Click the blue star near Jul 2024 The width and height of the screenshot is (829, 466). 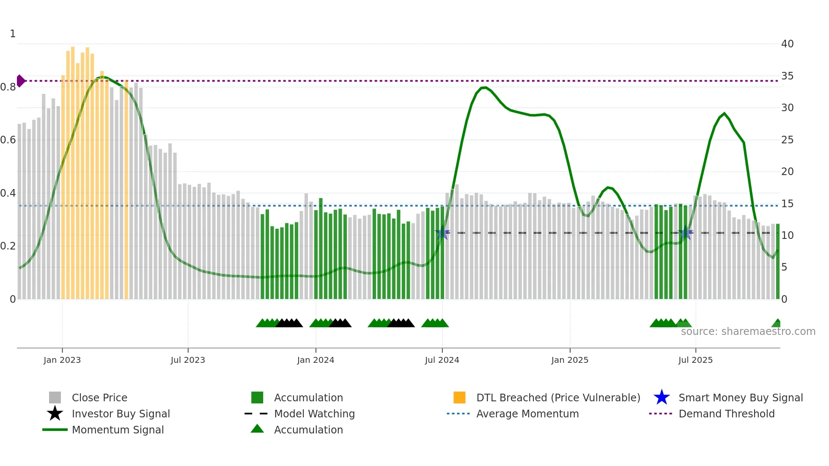tap(442, 233)
